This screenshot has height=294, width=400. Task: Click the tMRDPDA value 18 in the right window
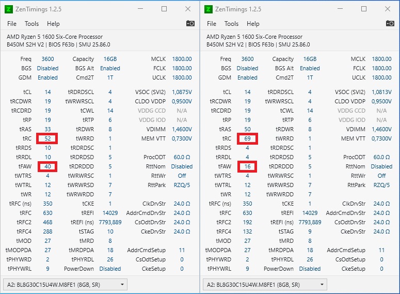pos(310,250)
